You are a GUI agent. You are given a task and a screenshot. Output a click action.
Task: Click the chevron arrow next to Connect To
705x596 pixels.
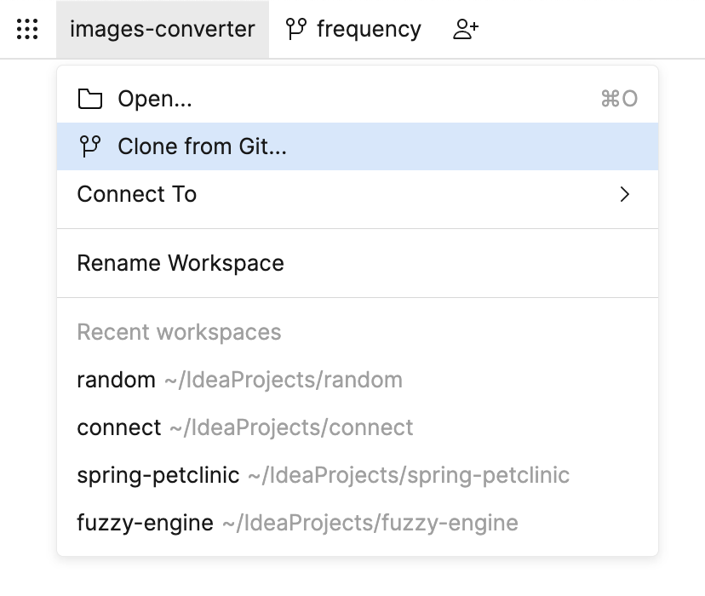point(624,194)
